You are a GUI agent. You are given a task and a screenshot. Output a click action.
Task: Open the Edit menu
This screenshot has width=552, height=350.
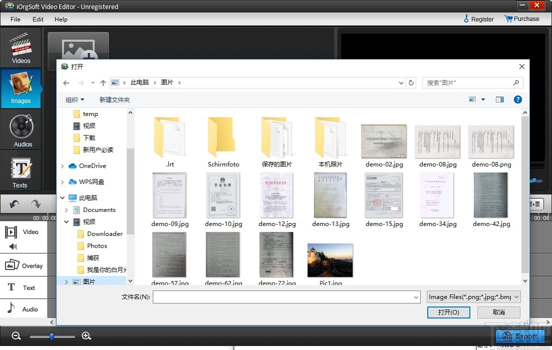click(38, 19)
